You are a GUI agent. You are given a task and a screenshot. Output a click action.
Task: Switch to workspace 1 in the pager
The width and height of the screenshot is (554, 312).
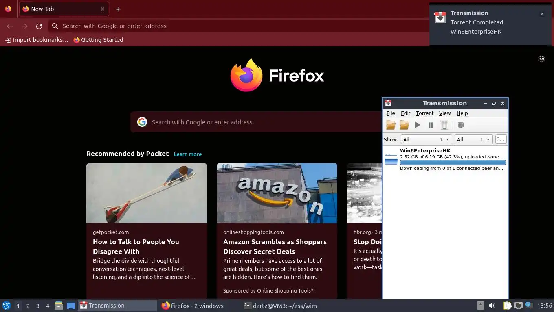pos(18,305)
